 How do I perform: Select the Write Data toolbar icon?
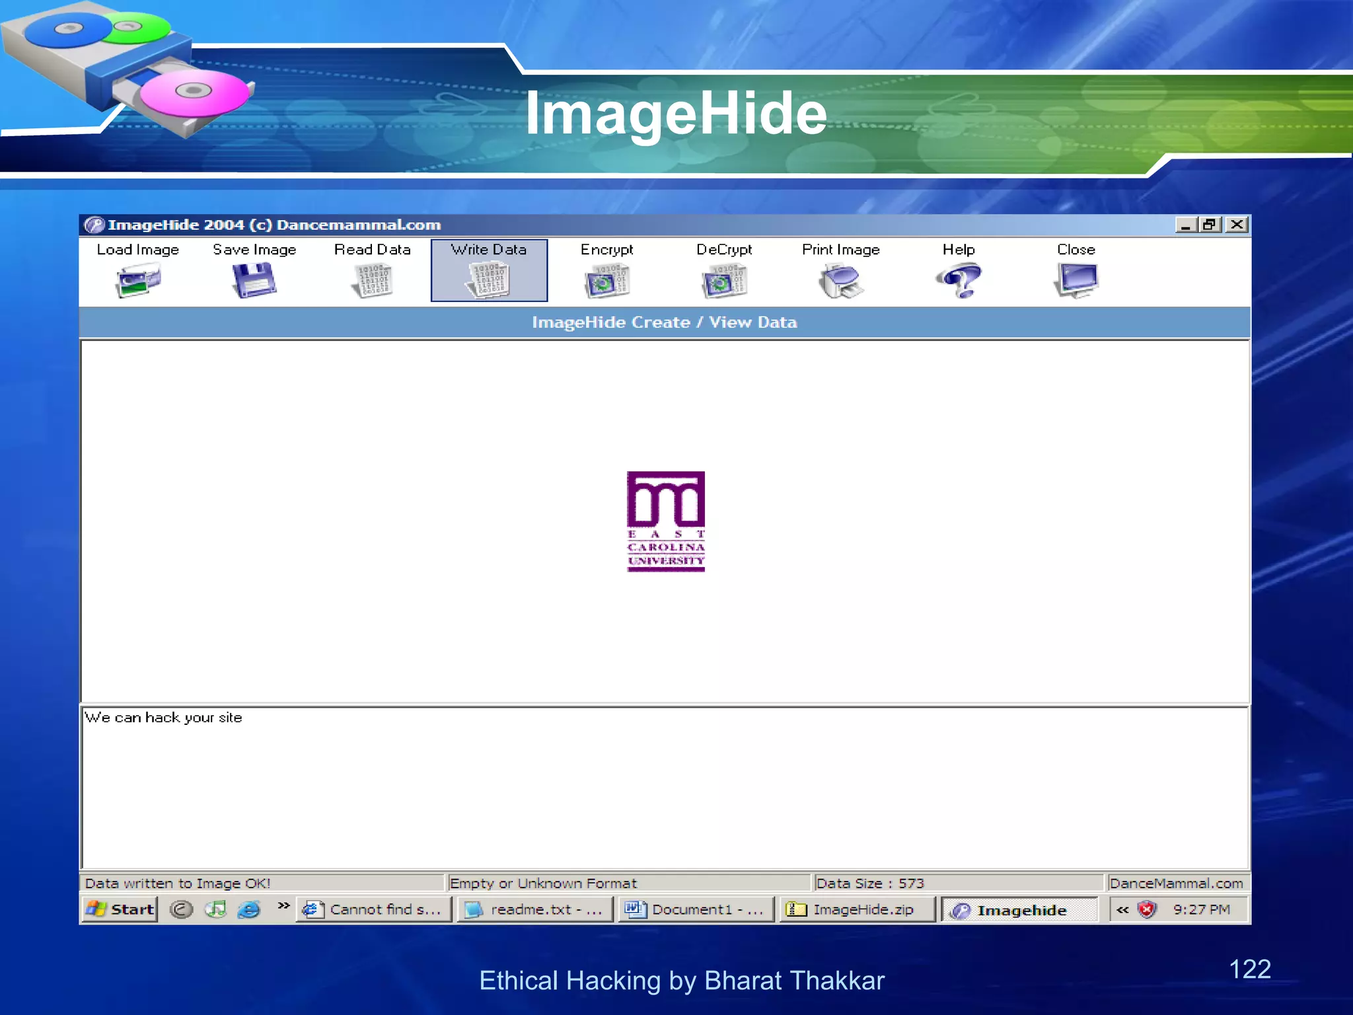(x=489, y=280)
